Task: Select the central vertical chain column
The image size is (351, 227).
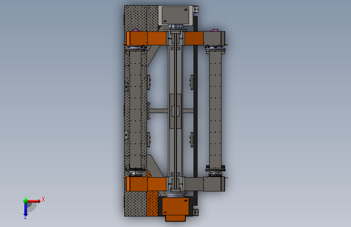Action: (x=176, y=111)
